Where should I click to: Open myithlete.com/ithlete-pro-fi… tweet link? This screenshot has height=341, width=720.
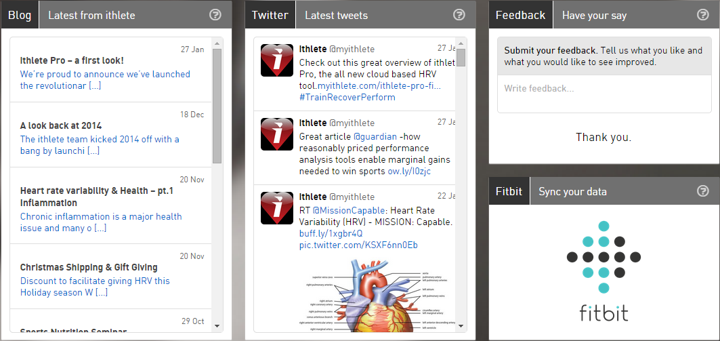click(379, 86)
